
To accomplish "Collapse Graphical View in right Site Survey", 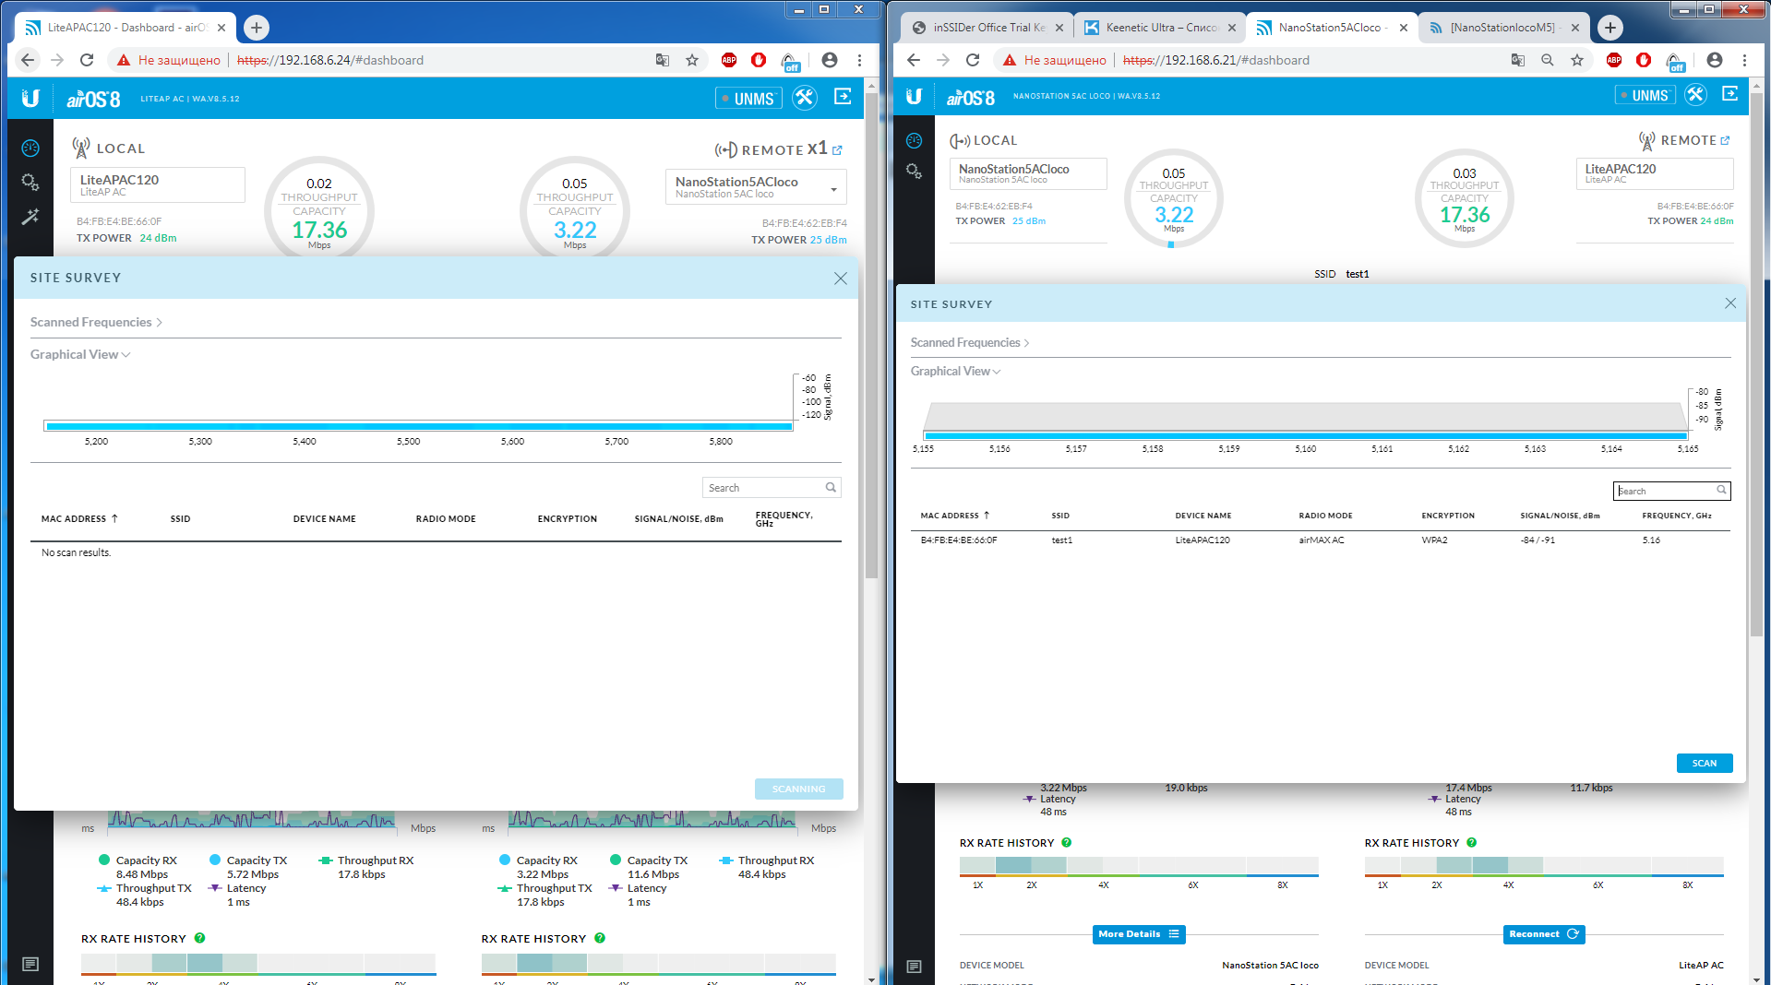I will 955,371.
